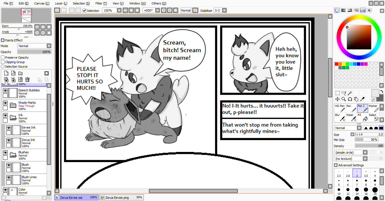Click the toolbar zoom in plus button

coord(131,10)
